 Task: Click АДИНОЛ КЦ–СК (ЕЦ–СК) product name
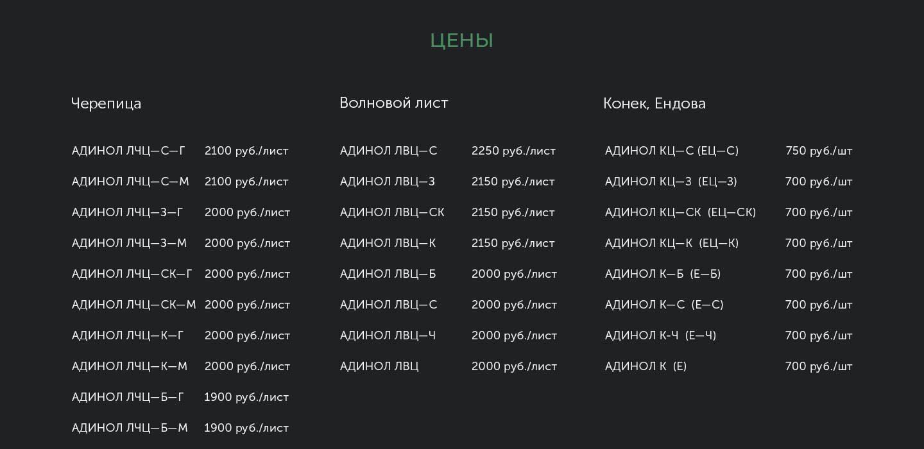680,213
